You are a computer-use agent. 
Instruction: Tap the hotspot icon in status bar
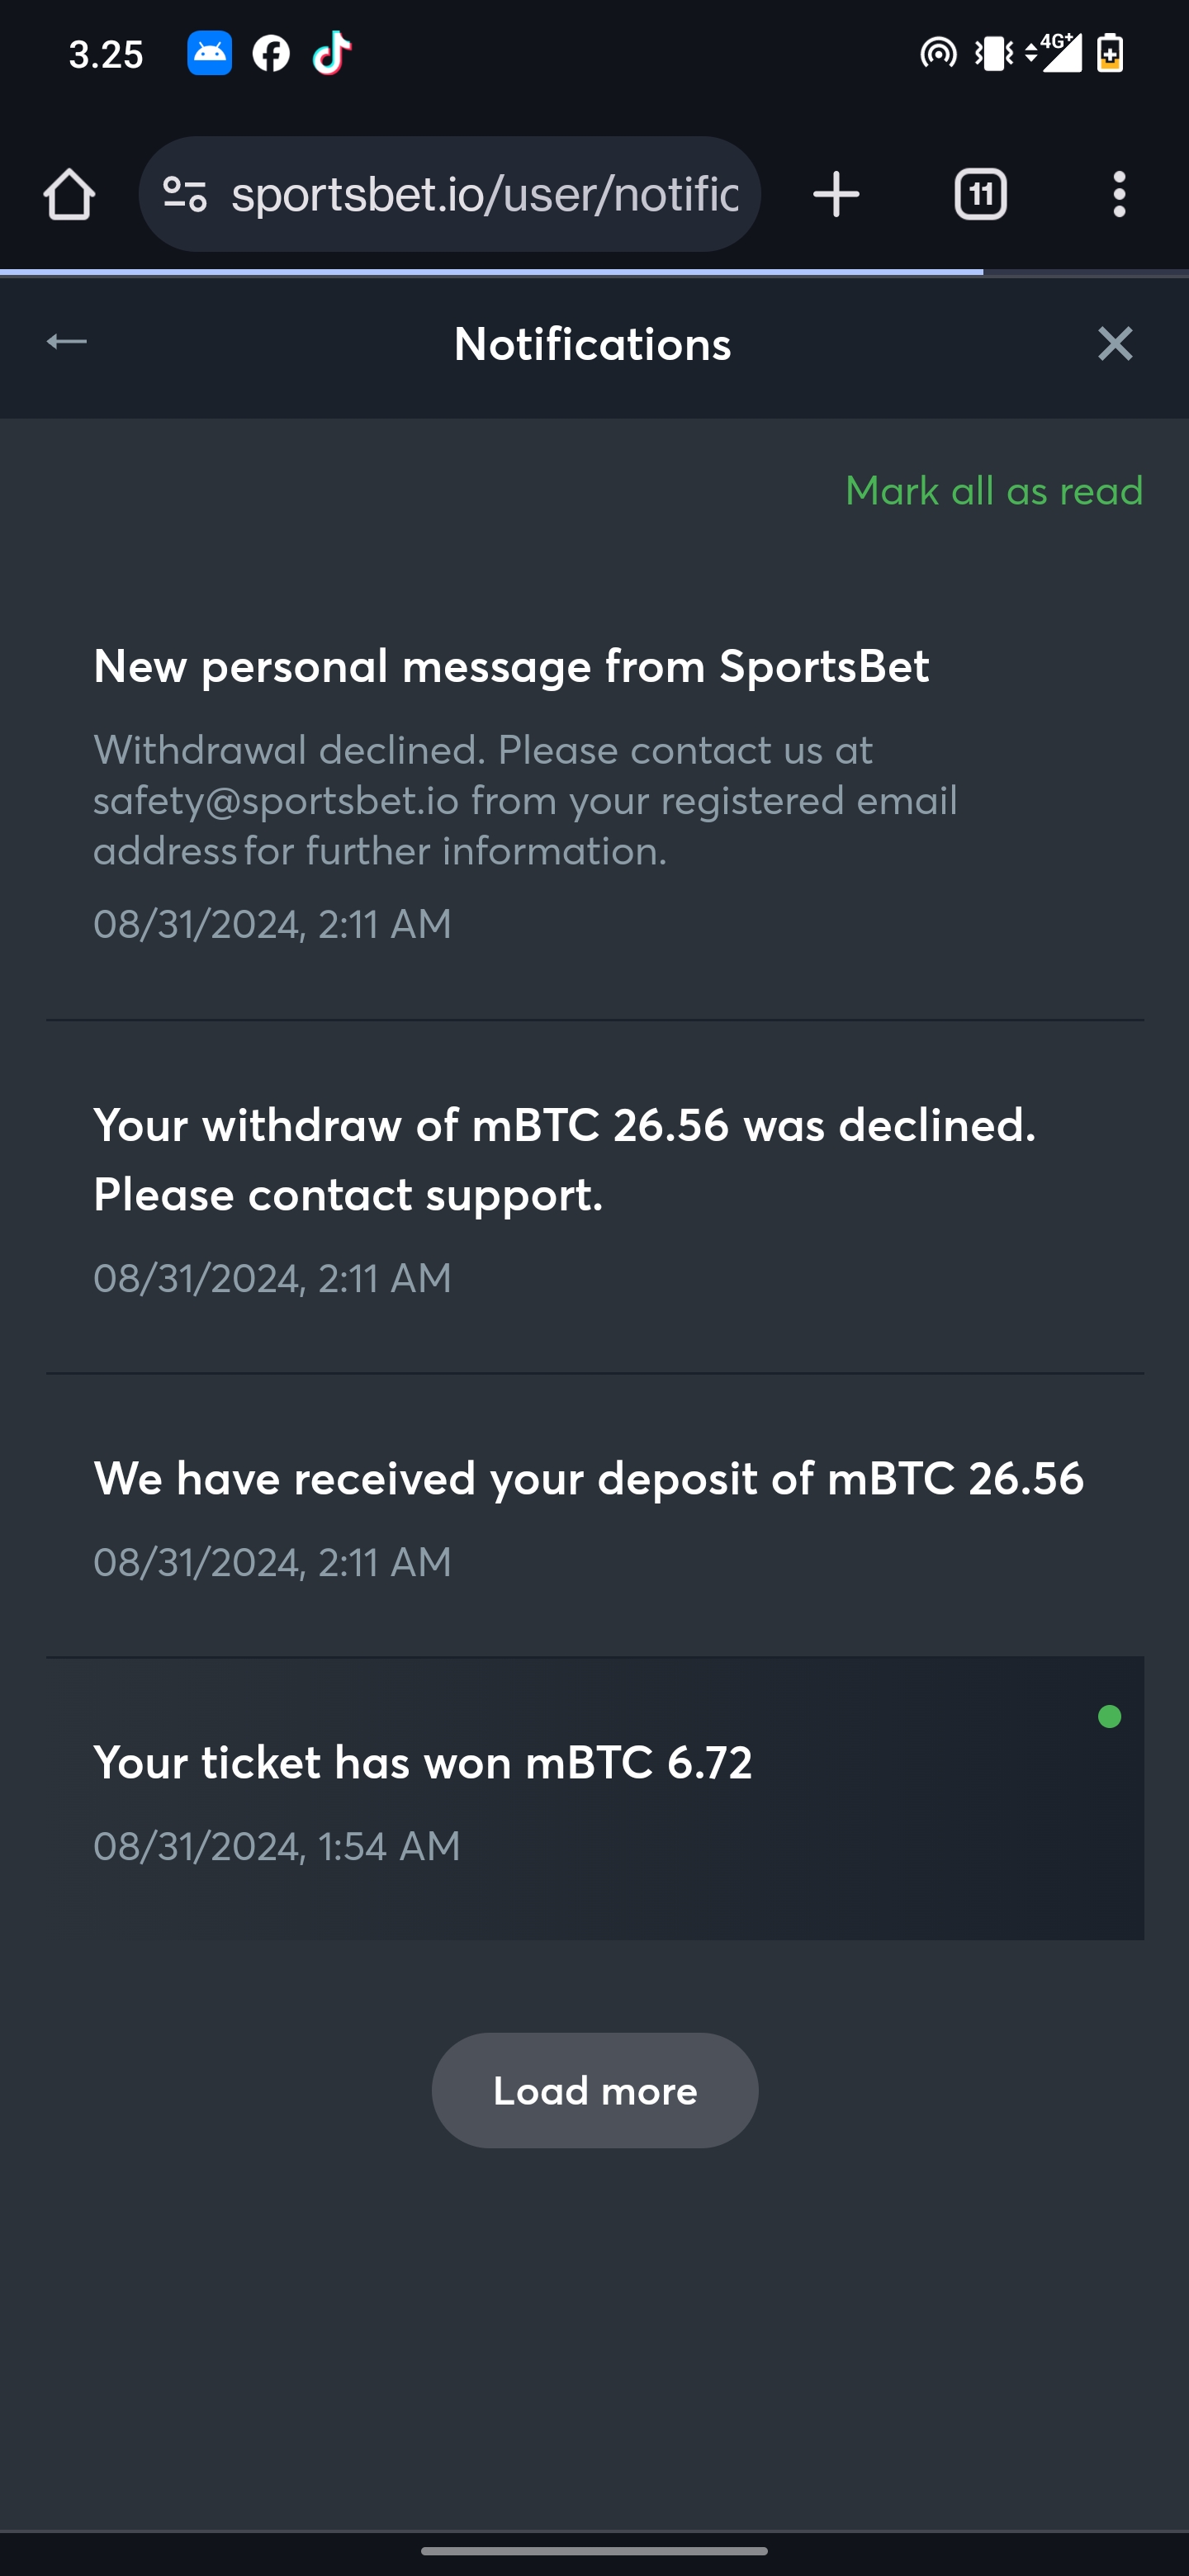click(x=938, y=53)
